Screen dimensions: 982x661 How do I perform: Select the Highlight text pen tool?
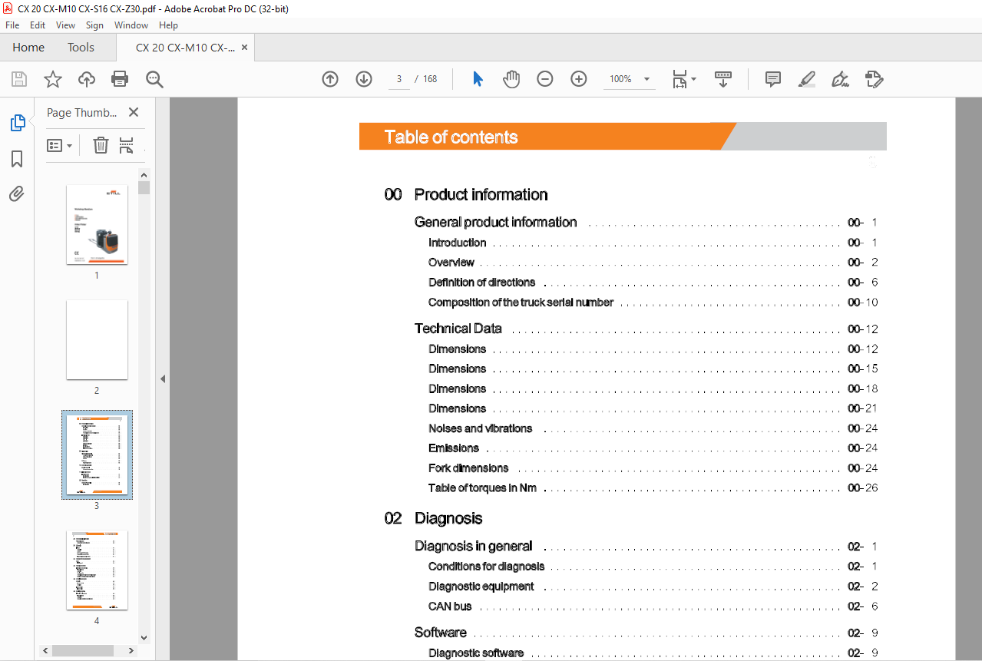[x=807, y=79]
